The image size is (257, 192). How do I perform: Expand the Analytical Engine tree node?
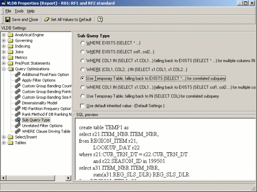4,35
